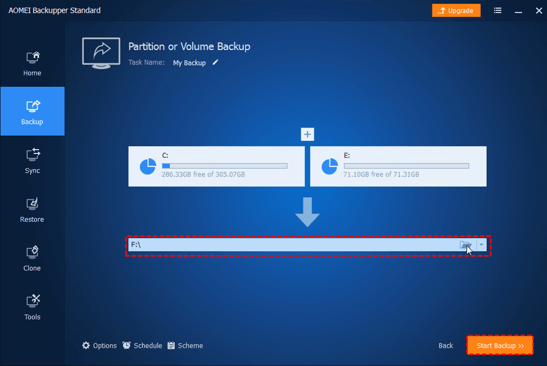Image resolution: width=547 pixels, height=366 pixels.
Task: Open the Schedule settings
Action: click(x=142, y=345)
